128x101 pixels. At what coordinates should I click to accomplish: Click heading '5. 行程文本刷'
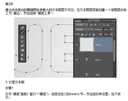pos(15,82)
